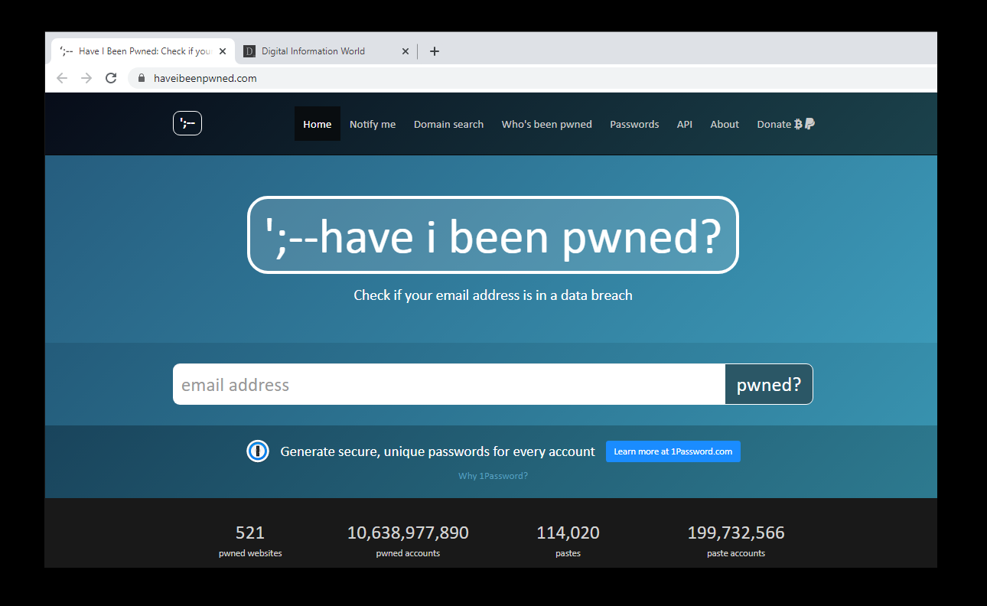
Task: Click the 199,732,566 paste accounts statistic
Action: [736, 540]
